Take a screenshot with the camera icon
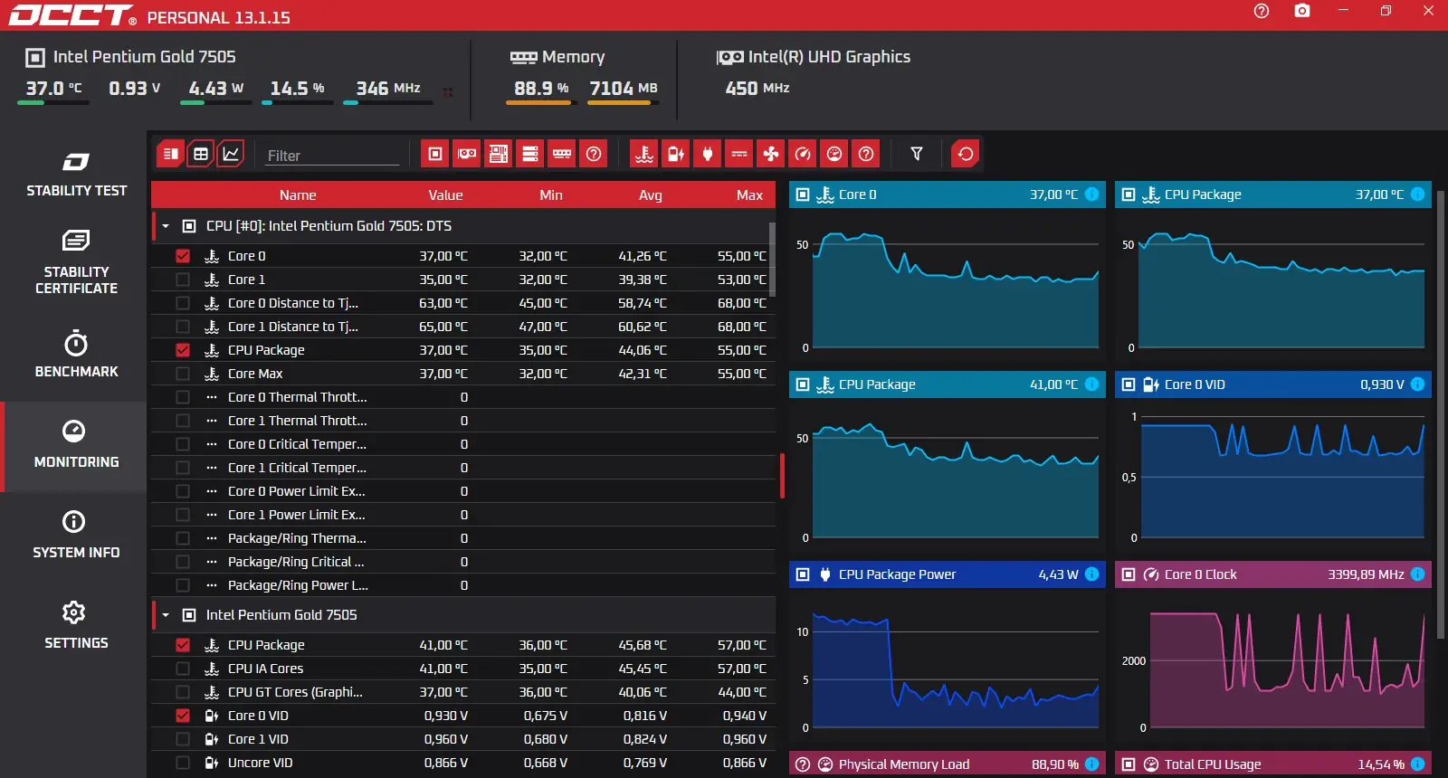Viewport: 1448px width, 778px height. [1302, 11]
